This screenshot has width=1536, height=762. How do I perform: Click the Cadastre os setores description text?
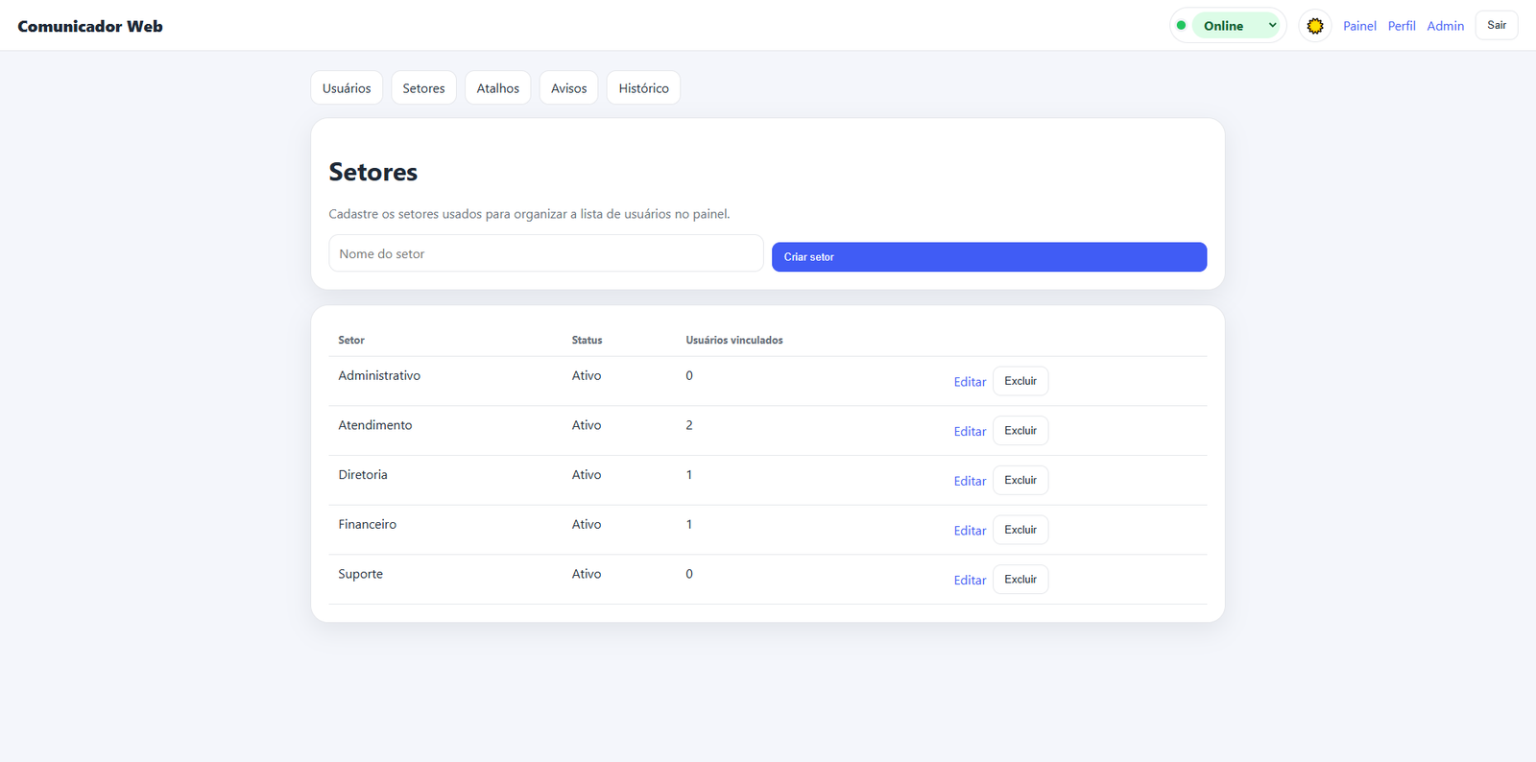click(x=529, y=214)
